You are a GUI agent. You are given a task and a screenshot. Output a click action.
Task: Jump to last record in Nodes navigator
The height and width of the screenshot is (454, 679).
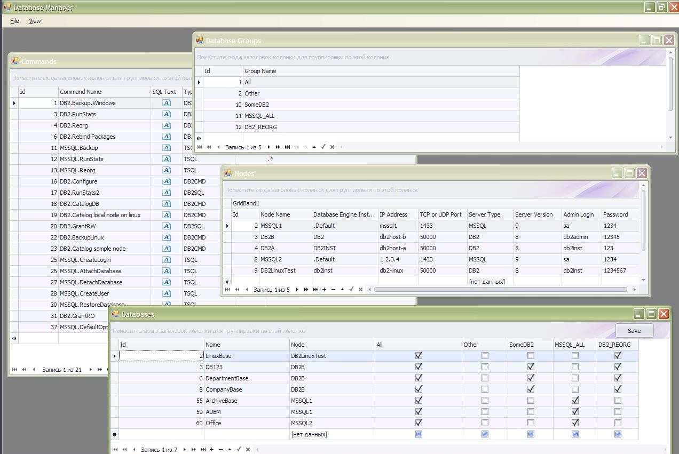pos(315,290)
